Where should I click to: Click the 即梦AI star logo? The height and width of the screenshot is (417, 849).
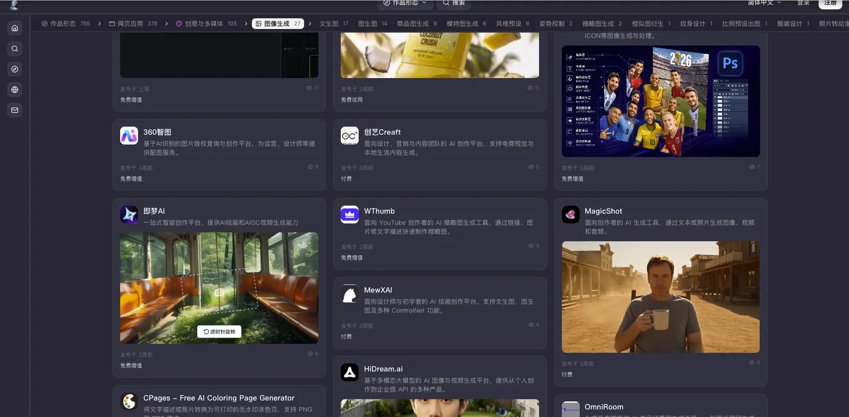tap(129, 215)
